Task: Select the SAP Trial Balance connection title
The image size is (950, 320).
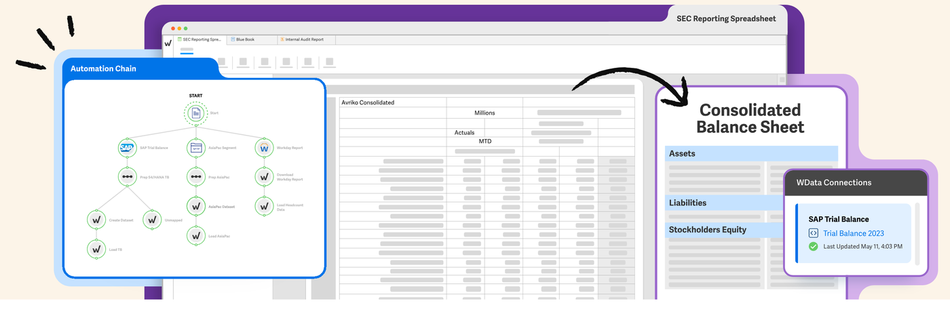Action: pos(839,219)
